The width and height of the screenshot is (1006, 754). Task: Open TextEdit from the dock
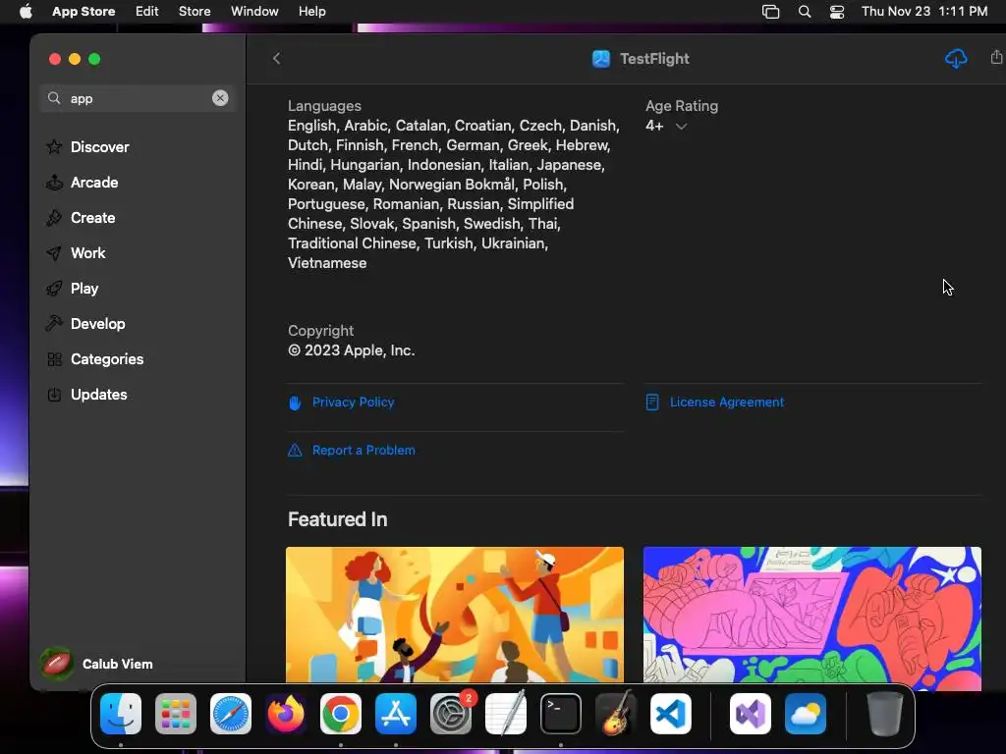(506, 714)
